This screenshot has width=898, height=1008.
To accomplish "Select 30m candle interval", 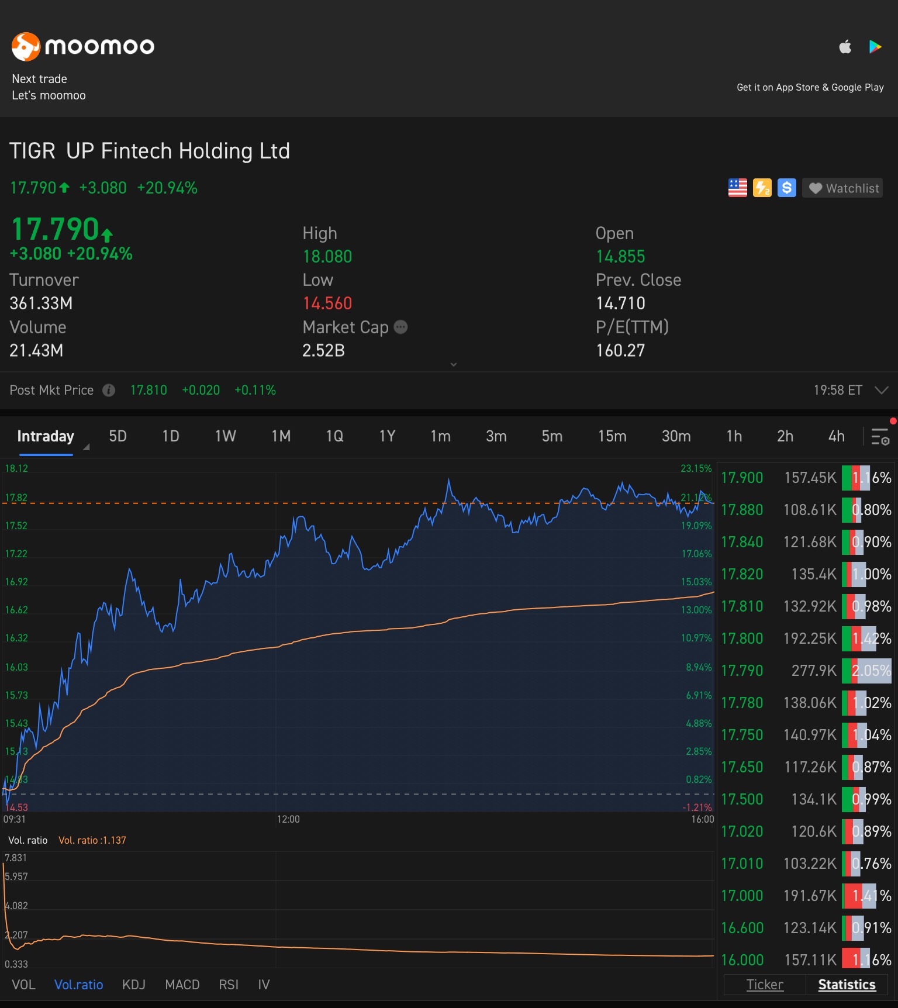I will pos(676,436).
